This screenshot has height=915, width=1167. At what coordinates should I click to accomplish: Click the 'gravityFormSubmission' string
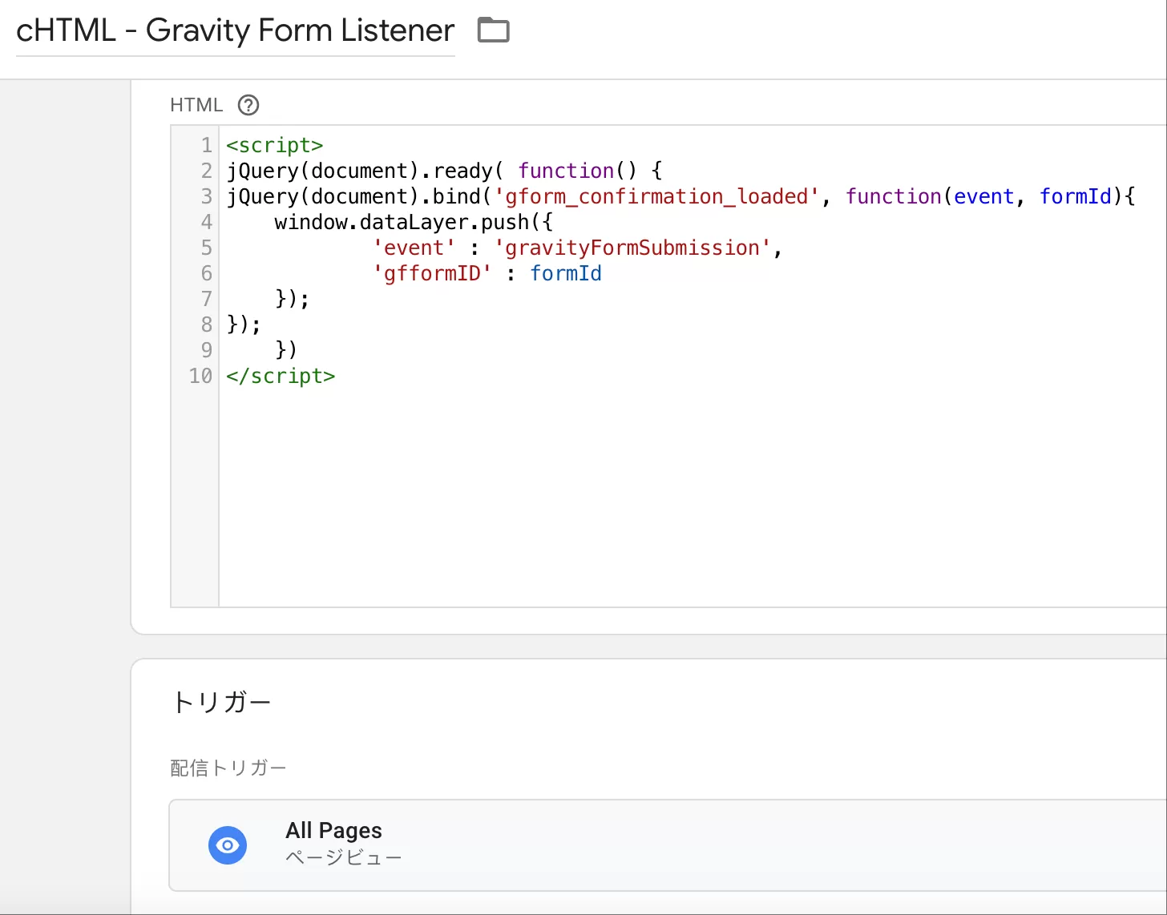point(632,248)
